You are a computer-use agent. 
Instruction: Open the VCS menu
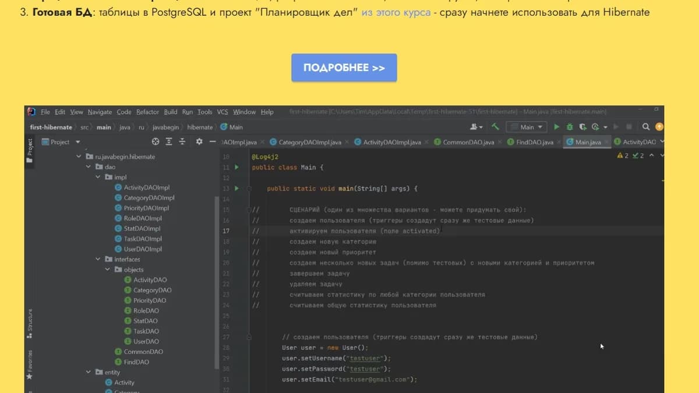click(x=223, y=112)
